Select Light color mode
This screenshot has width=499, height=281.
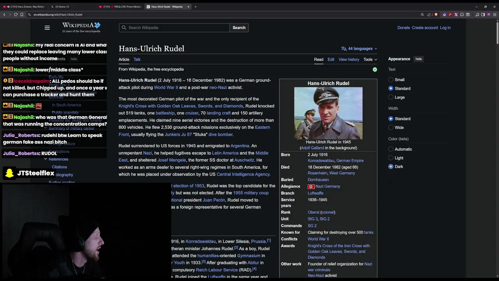click(x=391, y=158)
